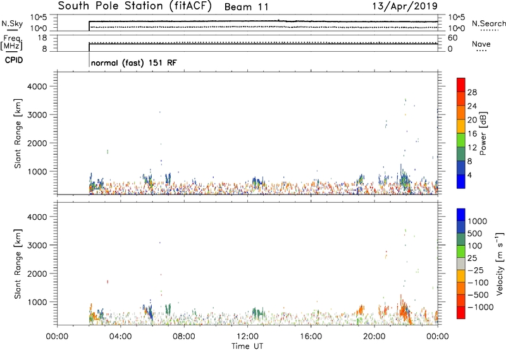Image resolution: width=506 pixels, height=350 pixels.
Task: Click '2000' range tick on velocity panel
Action: (37, 274)
